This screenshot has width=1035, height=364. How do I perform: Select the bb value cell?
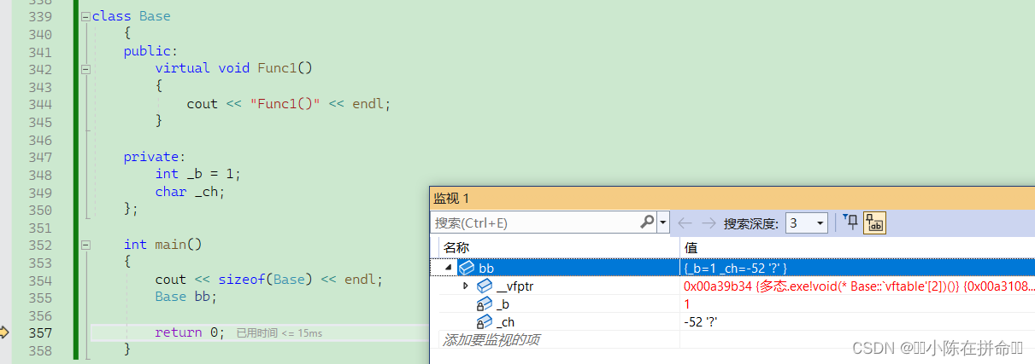857,268
